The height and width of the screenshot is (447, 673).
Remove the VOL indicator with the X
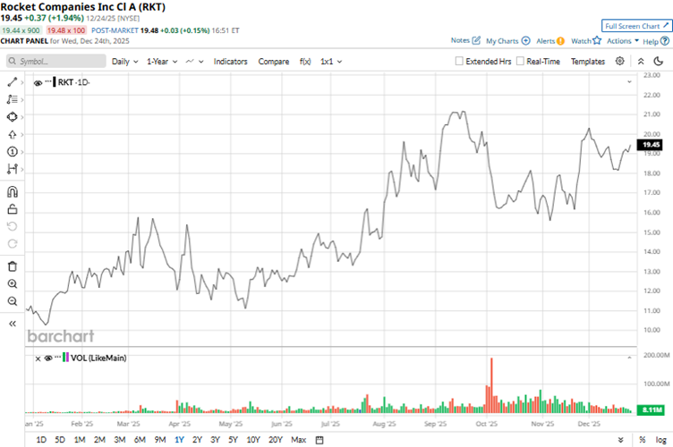click(x=38, y=358)
